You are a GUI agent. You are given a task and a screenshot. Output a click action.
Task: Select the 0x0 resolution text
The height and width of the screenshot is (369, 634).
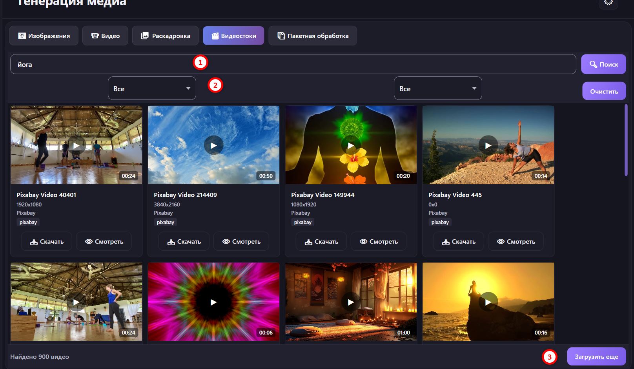pos(433,204)
